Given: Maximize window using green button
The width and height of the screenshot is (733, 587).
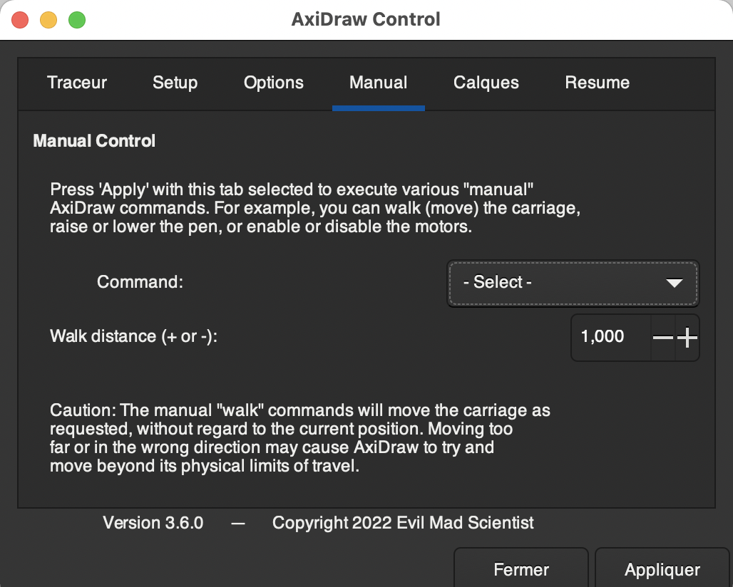Looking at the screenshot, I should [77, 20].
